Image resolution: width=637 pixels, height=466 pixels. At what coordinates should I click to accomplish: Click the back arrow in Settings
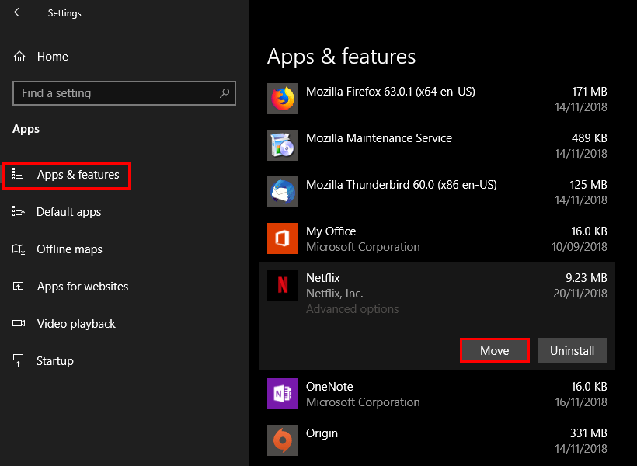tap(19, 12)
